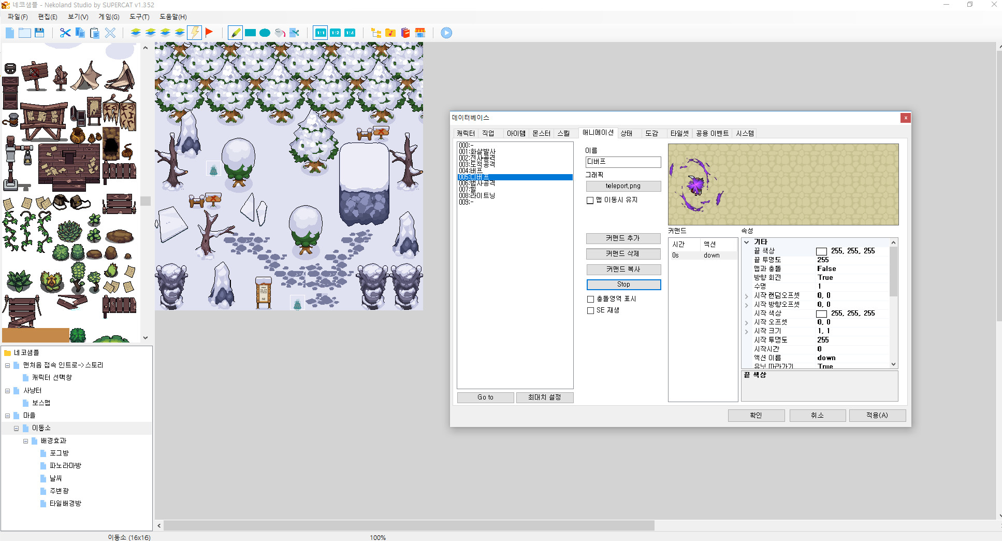Open the database books icon
The width and height of the screenshot is (1002, 541).
405,33
